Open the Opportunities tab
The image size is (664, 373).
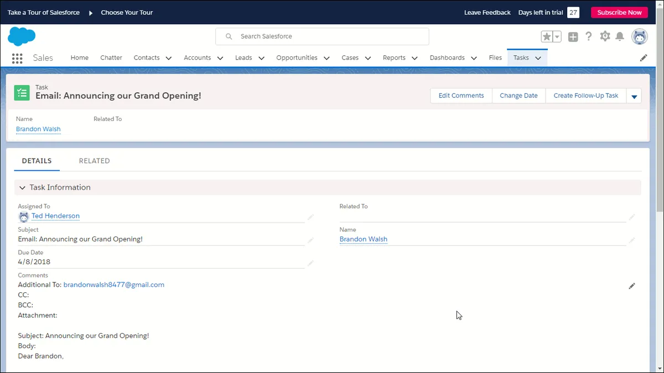click(x=297, y=57)
